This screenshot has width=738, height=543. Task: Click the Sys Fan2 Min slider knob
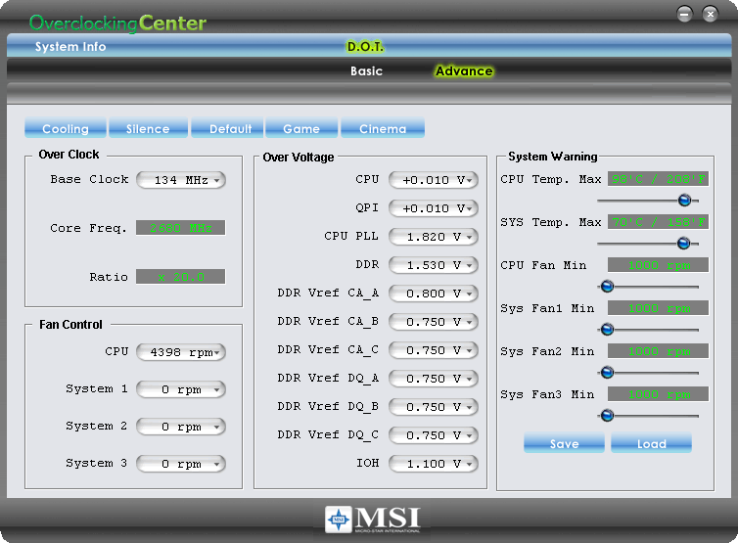coord(607,373)
